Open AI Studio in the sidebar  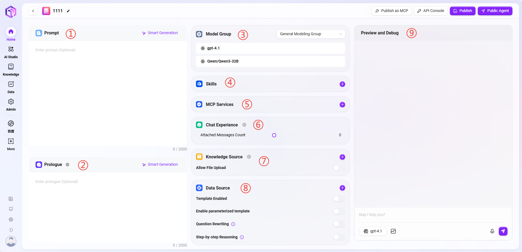[x=11, y=52]
